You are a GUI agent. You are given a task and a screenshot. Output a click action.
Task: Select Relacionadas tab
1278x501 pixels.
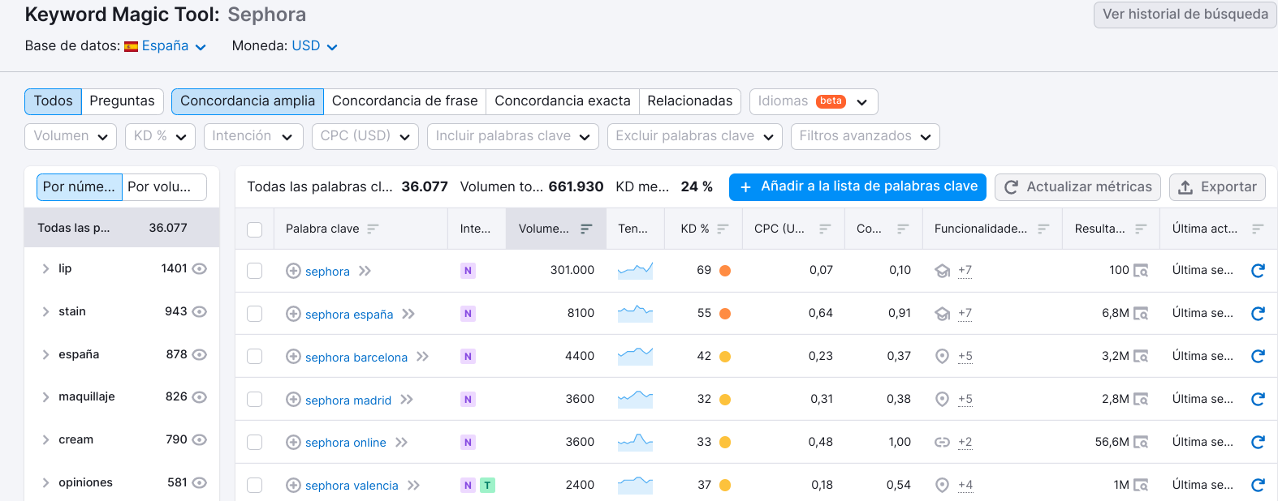[690, 101]
